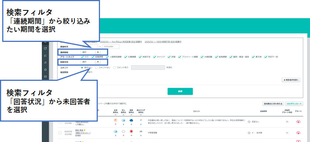Click the thunder alert icon in score 11 row
Viewport: 310px width, 142px height.
(x=299, y=133)
